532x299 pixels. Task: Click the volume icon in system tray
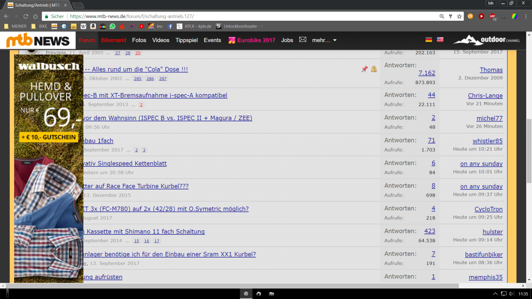click(x=512, y=294)
